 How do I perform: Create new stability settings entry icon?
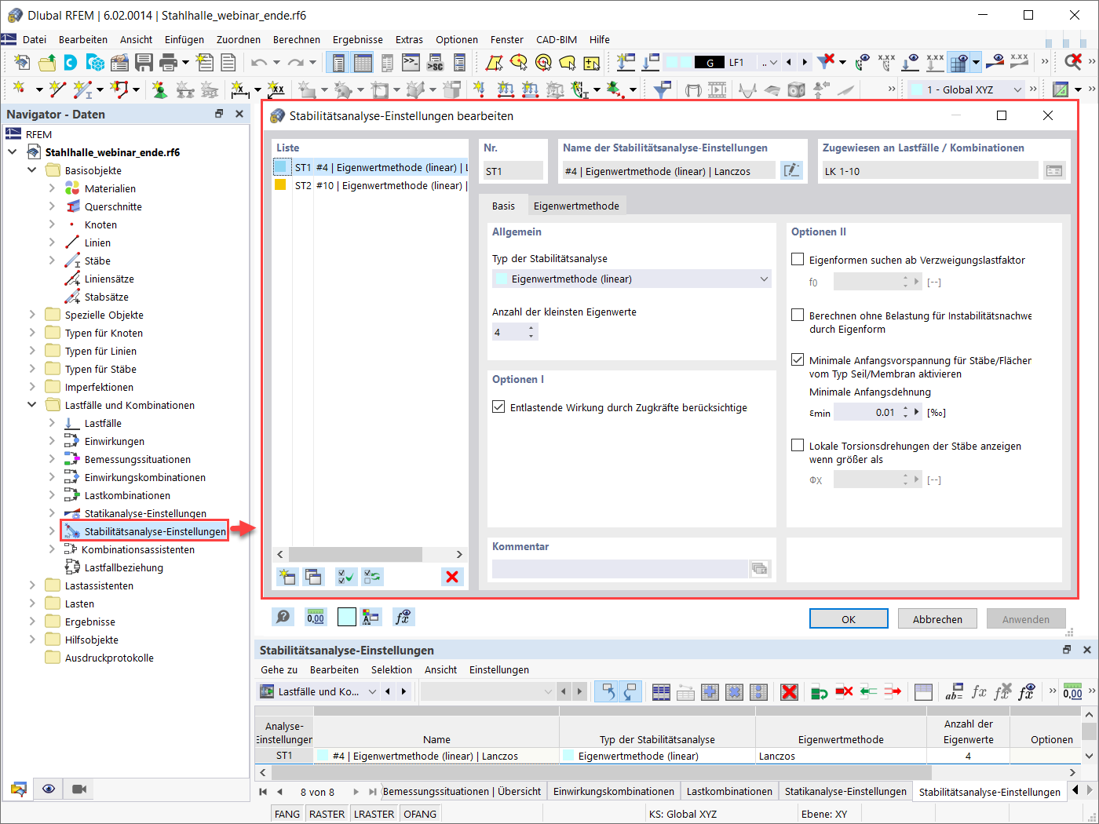287,577
